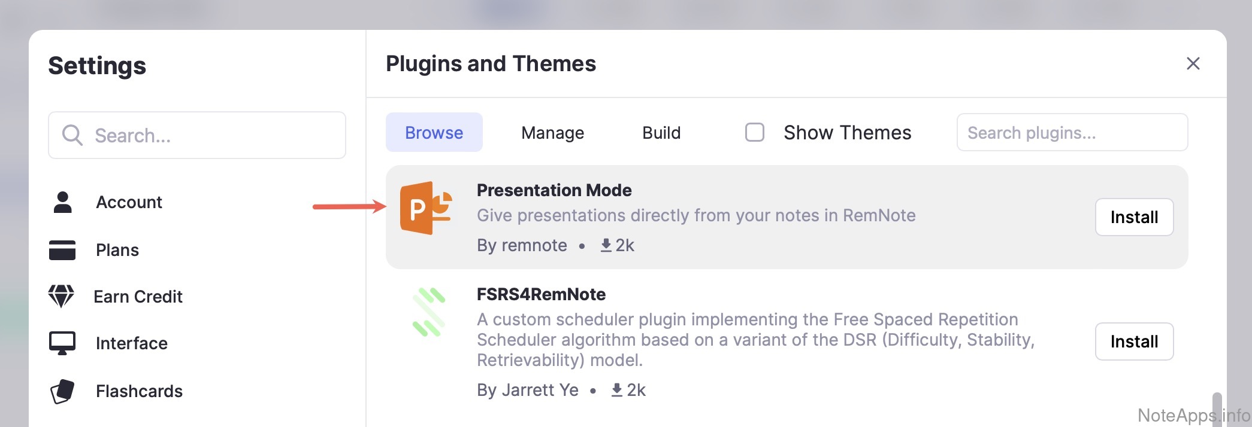This screenshot has width=1252, height=427.
Task: Click the Account person icon
Action: coord(62,202)
